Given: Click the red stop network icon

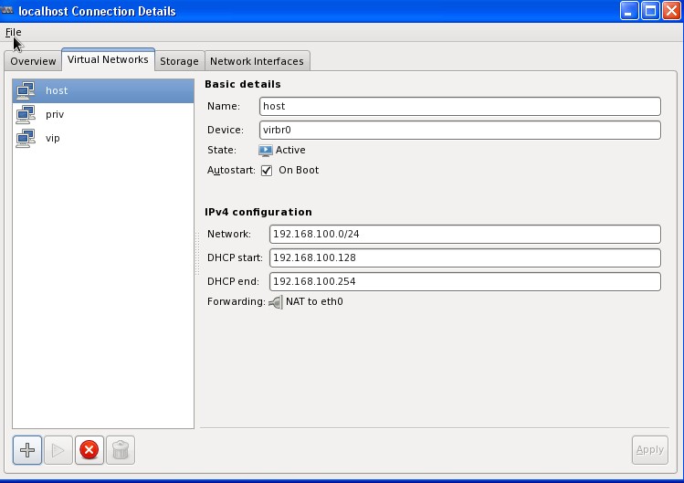Looking at the screenshot, I should tap(89, 449).
